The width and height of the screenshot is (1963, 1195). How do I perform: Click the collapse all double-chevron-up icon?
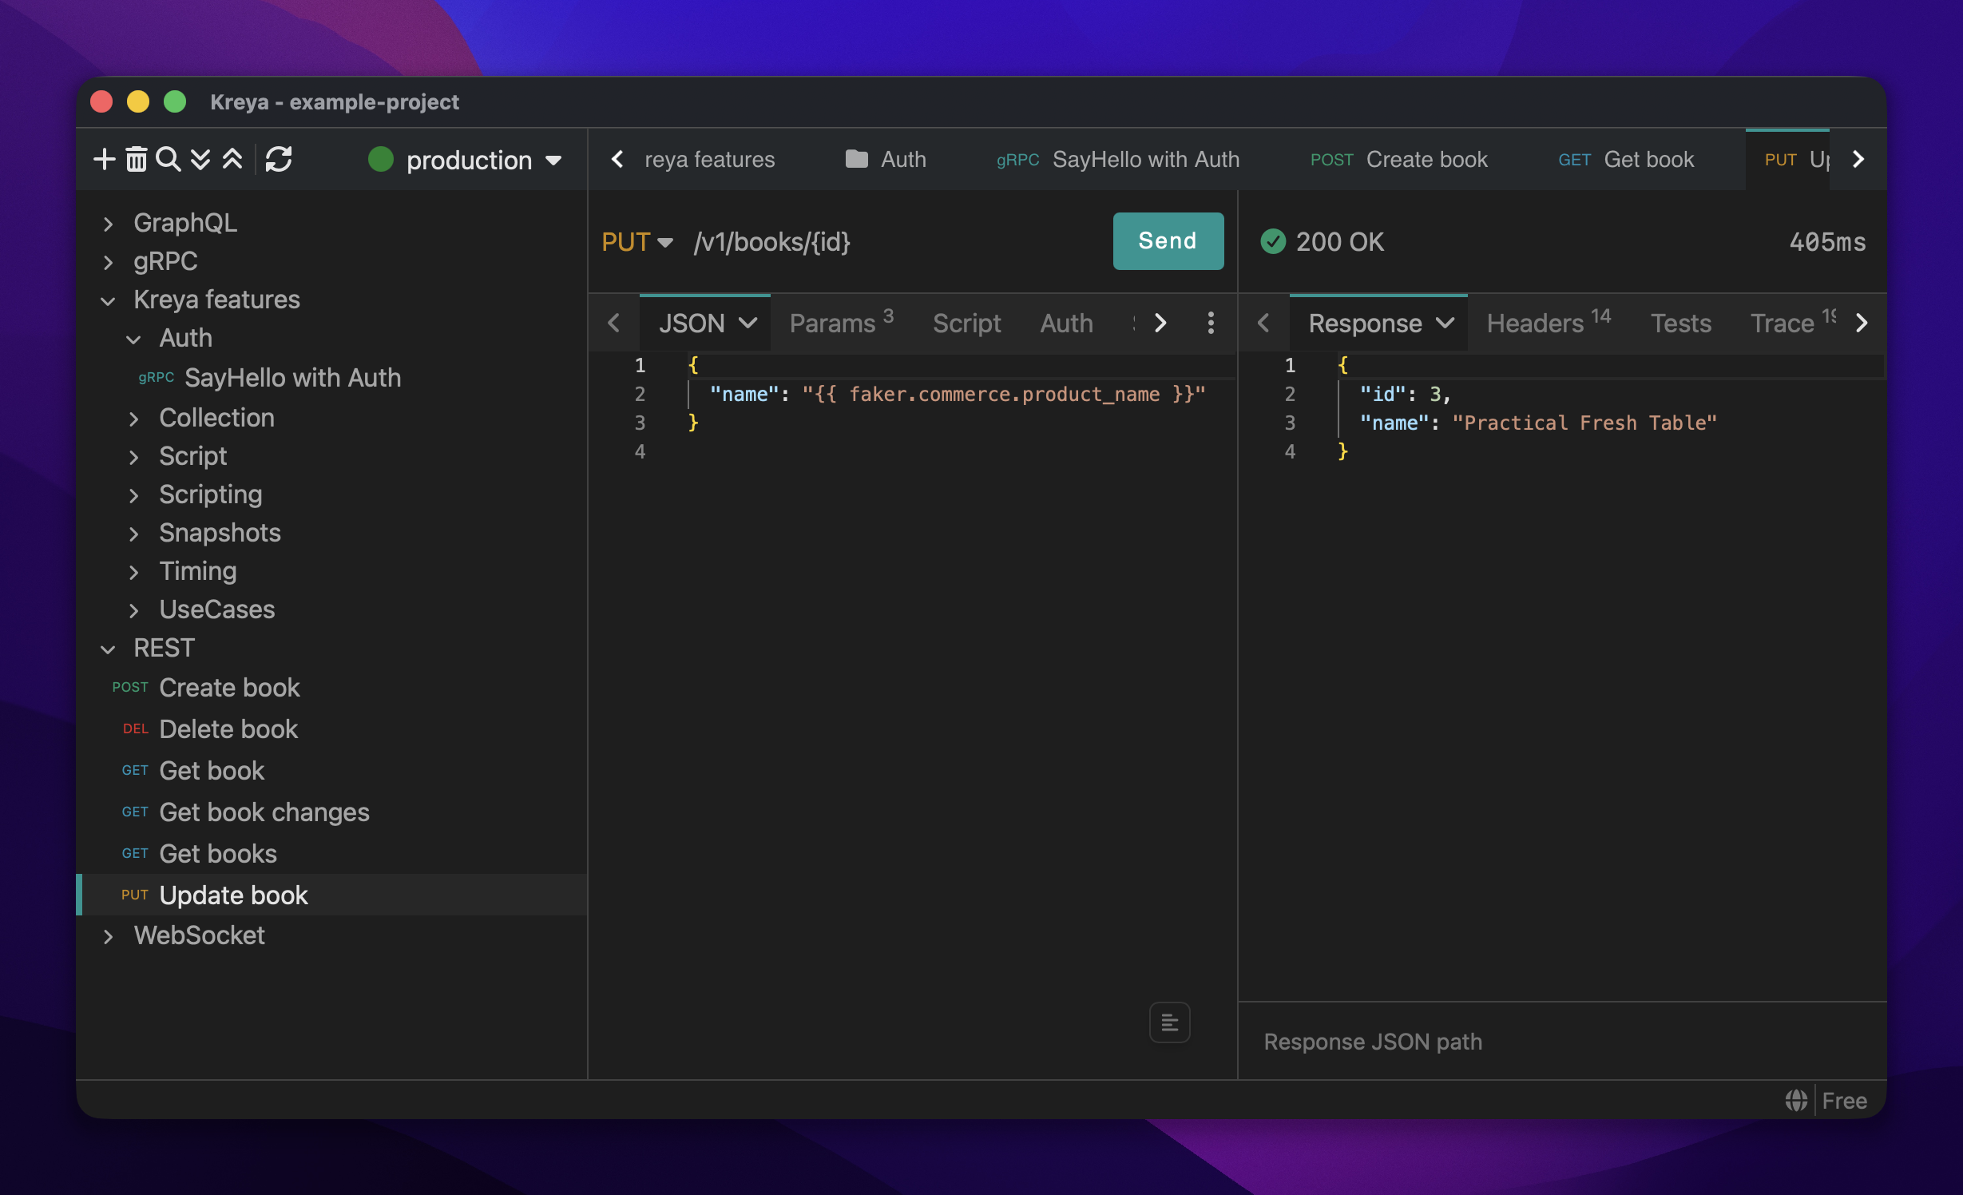point(232,159)
